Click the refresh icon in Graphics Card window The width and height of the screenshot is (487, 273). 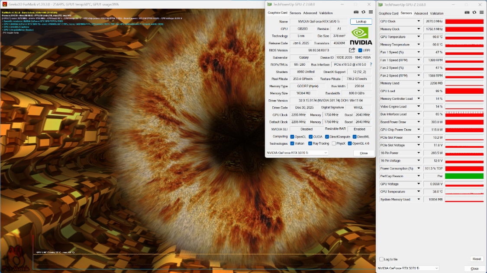pyautogui.click(x=363, y=12)
